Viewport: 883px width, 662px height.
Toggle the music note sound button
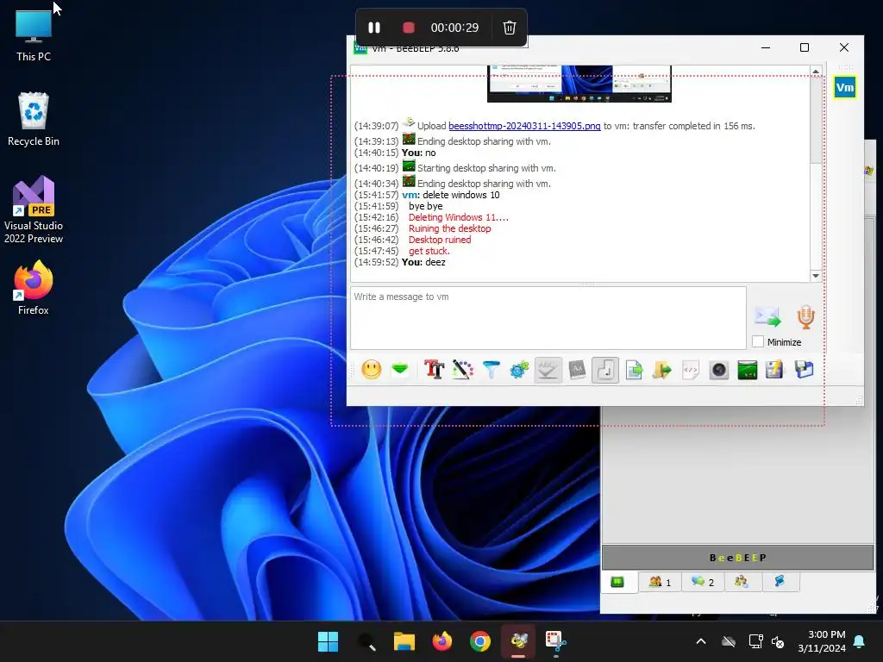605,370
